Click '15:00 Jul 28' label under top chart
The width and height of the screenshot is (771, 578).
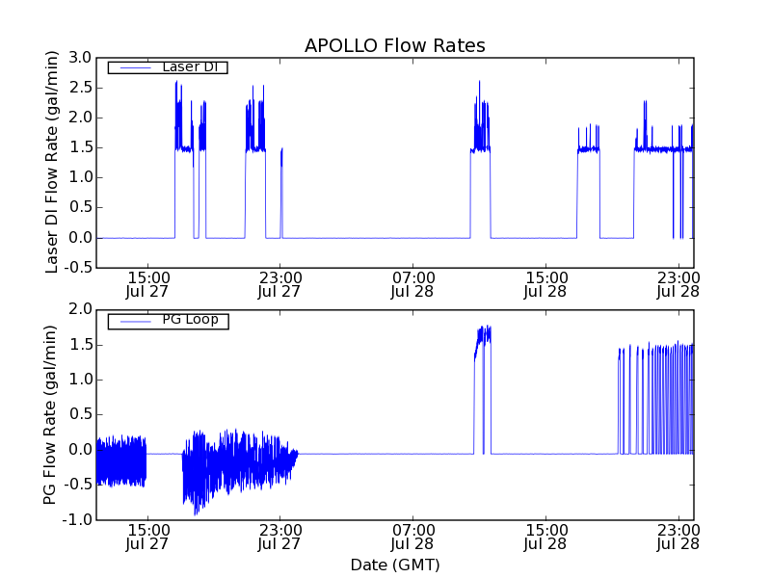tap(545, 284)
